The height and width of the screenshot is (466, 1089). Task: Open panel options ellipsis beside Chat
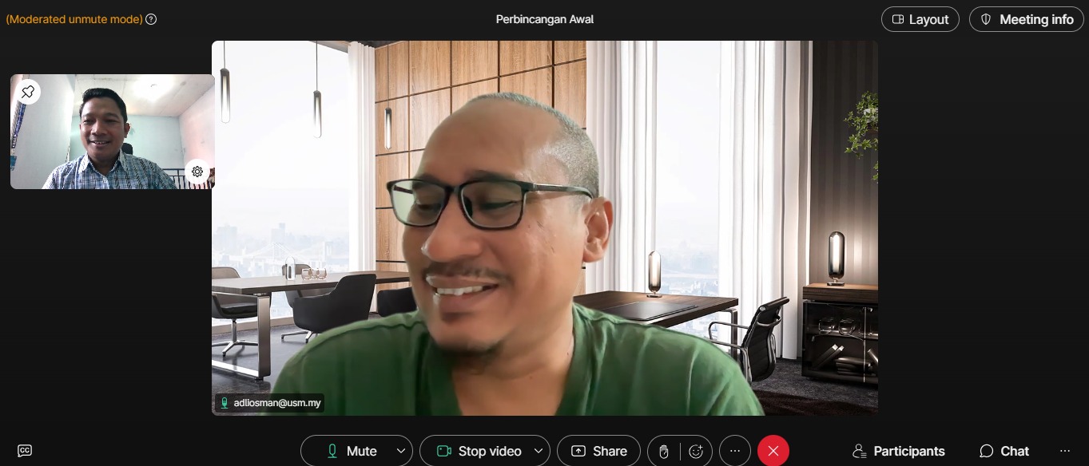click(1064, 451)
